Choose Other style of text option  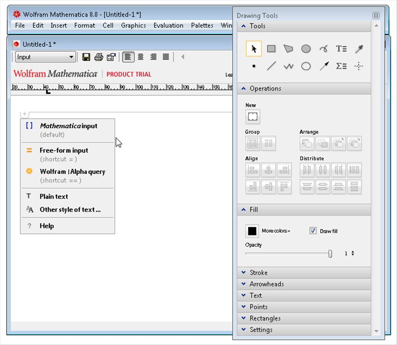[68, 210]
